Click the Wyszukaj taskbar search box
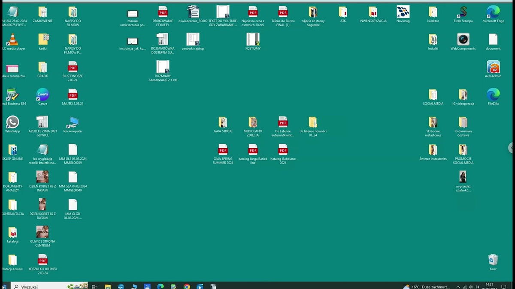Image resolution: width=515 pixels, height=289 pixels. (49, 286)
